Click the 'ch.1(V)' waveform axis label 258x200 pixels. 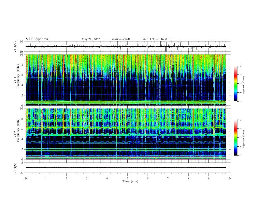(16, 46)
